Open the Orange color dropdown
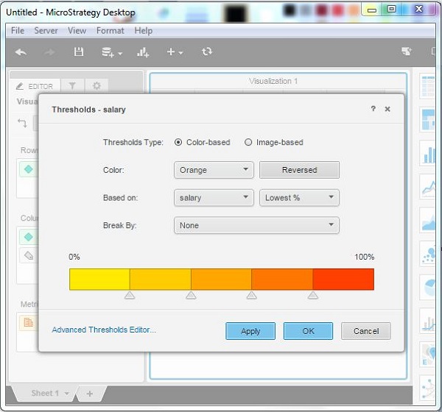The image size is (442, 412). 214,170
